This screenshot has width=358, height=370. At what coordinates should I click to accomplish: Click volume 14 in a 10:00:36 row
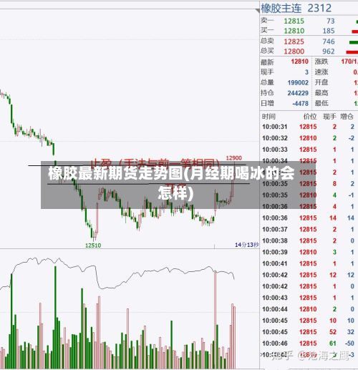tap(333, 218)
